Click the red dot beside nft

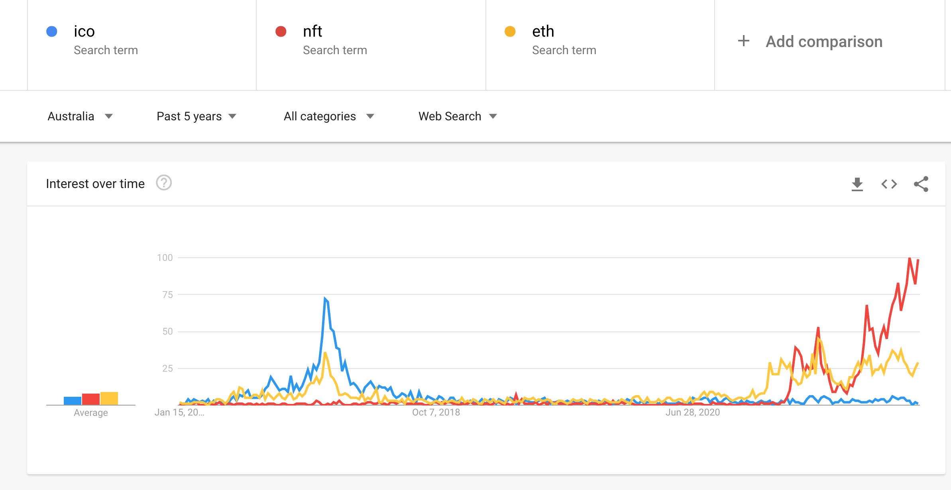click(281, 31)
